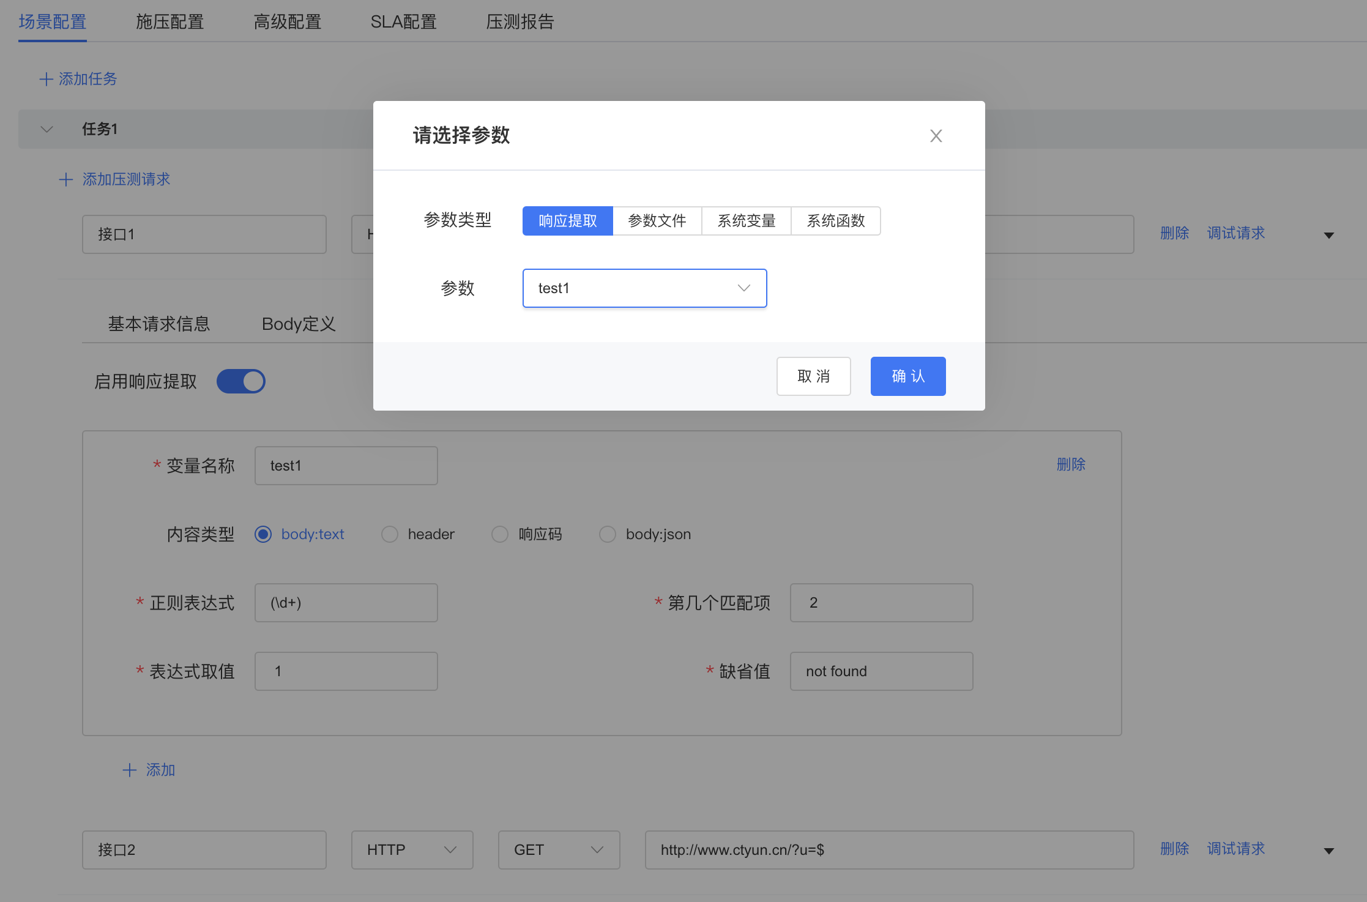Toggle the 启用响应提取 switch

click(241, 381)
